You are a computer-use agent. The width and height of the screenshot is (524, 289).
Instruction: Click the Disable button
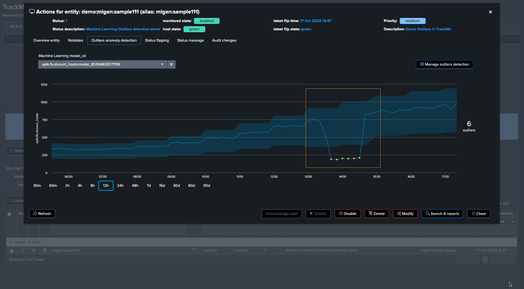click(x=347, y=214)
